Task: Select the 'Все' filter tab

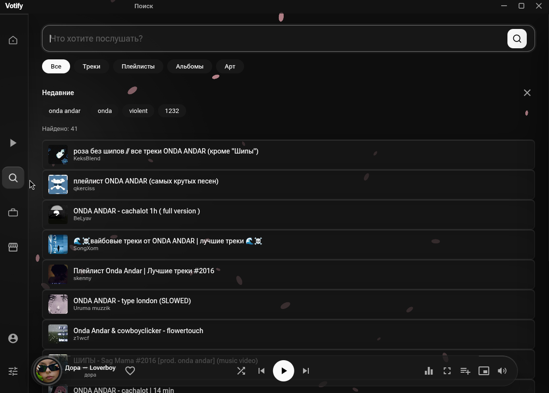Action: (56, 67)
